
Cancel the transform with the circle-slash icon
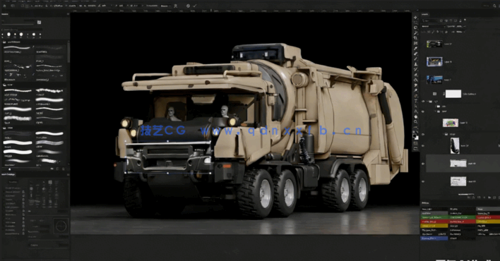pos(188,6)
